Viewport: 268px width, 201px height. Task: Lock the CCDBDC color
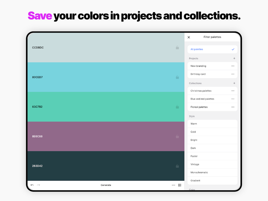177,48
